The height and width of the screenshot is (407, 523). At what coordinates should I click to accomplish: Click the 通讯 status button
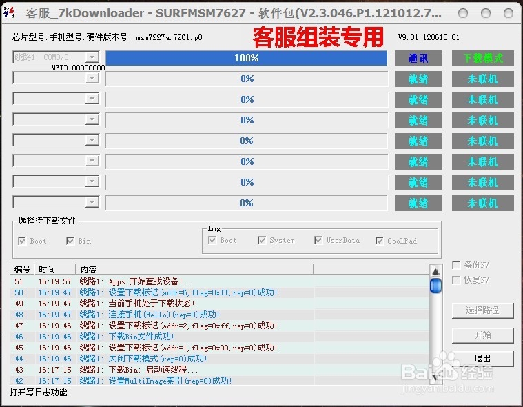(x=418, y=59)
